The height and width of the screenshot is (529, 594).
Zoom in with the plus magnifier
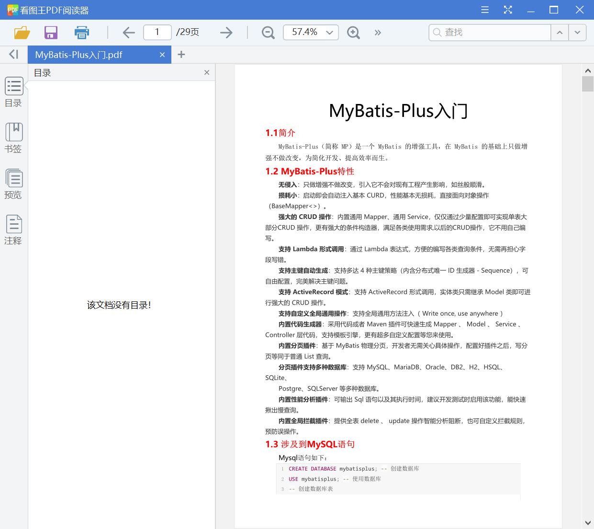click(x=353, y=32)
